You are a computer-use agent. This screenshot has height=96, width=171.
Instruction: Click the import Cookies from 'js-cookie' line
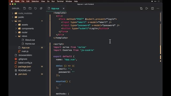click(74, 50)
